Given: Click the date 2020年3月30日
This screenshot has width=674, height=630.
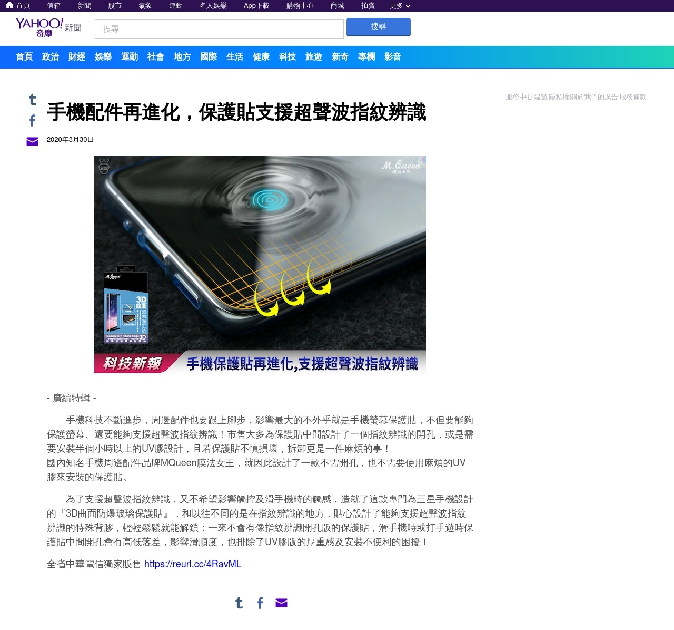Looking at the screenshot, I should coord(71,140).
